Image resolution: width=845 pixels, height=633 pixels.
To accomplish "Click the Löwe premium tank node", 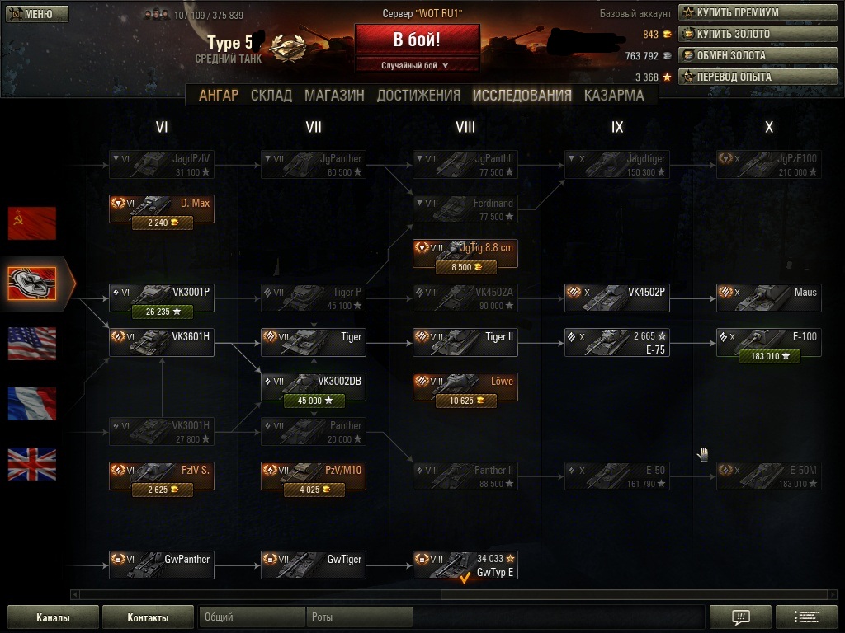I will point(465,387).
